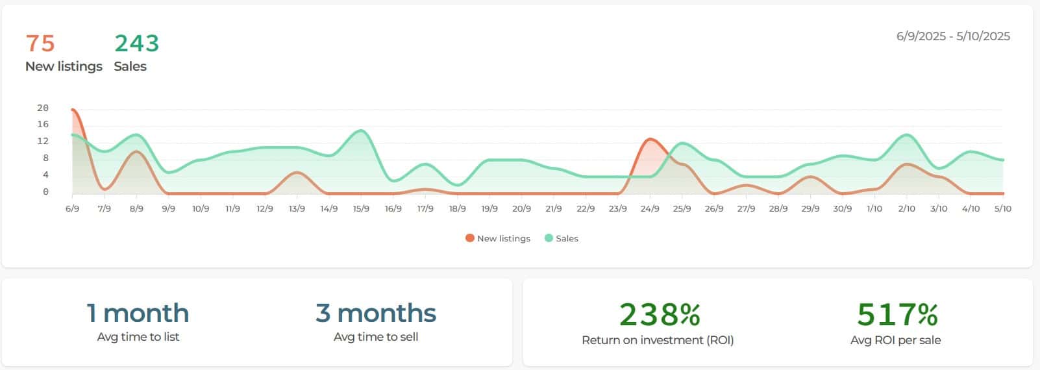Image resolution: width=1040 pixels, height=370 pixels.
Task: Click the 19/9 date on chart axis
Action: [489, 208]
